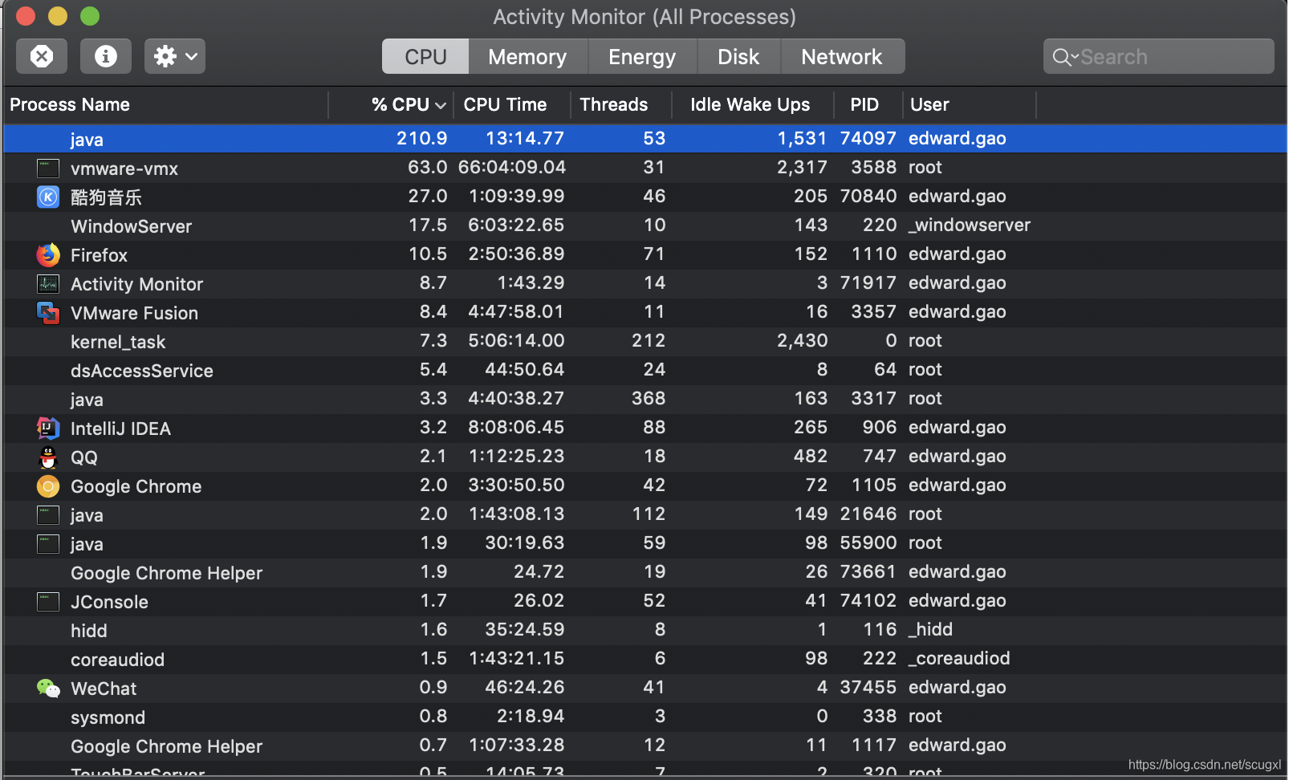Select the highlighted java process PID 74097
Image resolution: width=1289 pixels, height=780 pixels.
[x=644, y=139]
